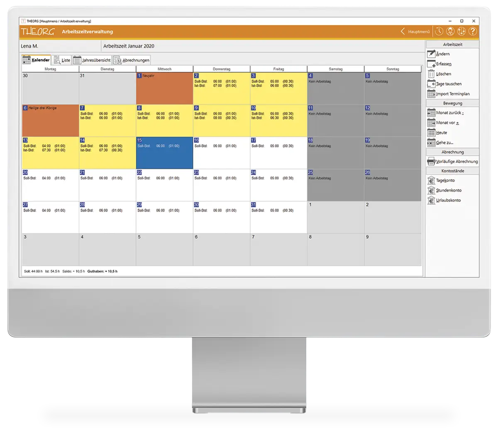Open the settings sliders icon
This screenshot has height=444, width=498.
click(x=461, y=32)
